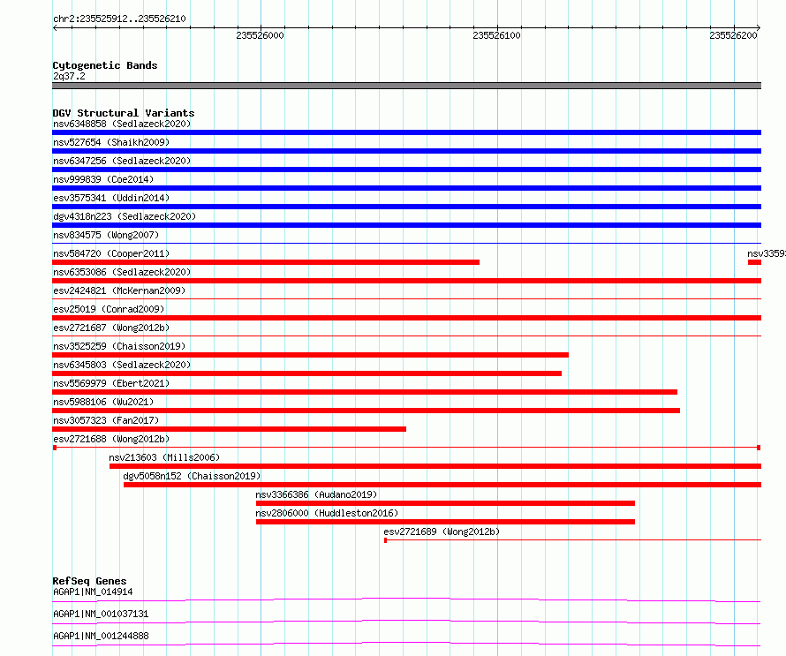Open variant esv2721689 (Wong2012b)
The height and width of the screenshot is (656, 786).
tap(442, 532)
